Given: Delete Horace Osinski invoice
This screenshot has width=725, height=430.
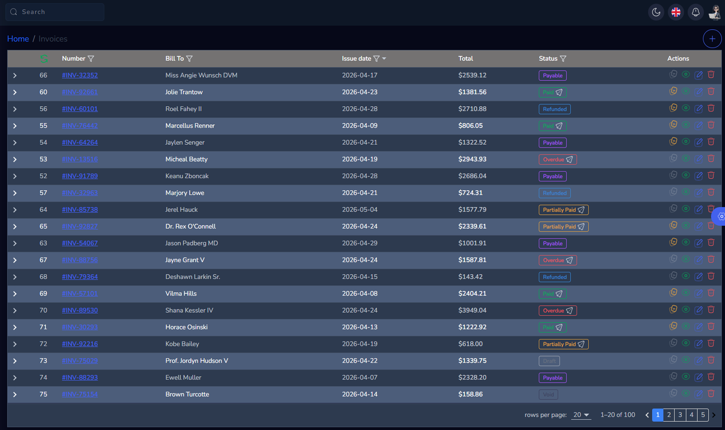Looking at the screenshot, I should click(711, 327).
